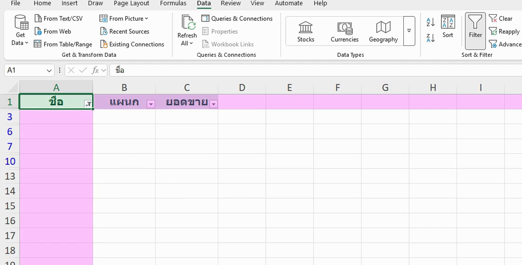Choose From Table/Range

point(63,44)
